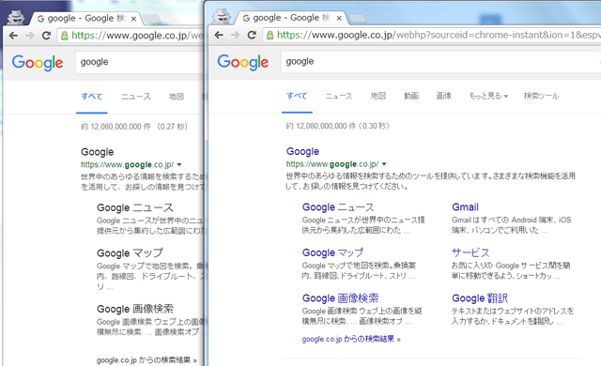Select 動画 tab in right window
Image resolution: width=601 pixels, height=366 pixels.
411,96
